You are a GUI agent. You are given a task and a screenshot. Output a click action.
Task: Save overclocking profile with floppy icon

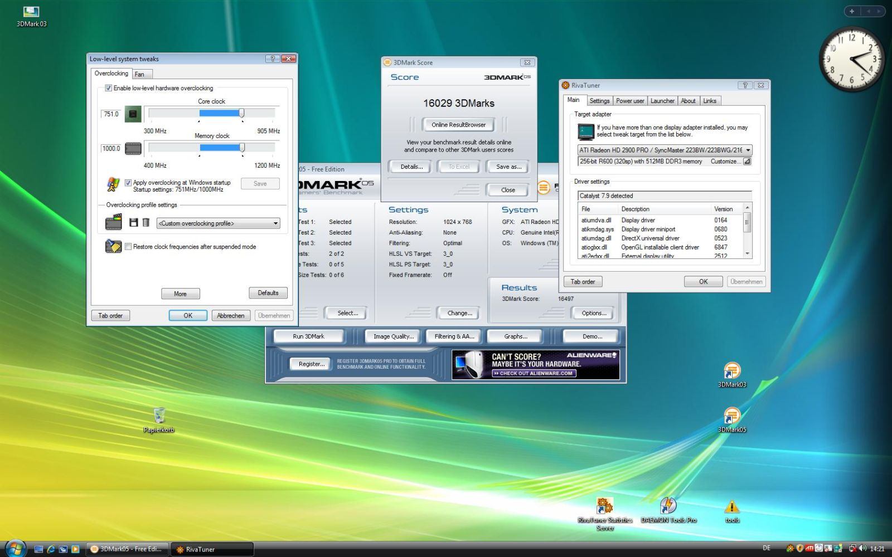134,223
